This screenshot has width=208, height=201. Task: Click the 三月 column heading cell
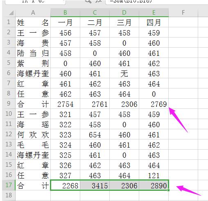tap(124, 22)
